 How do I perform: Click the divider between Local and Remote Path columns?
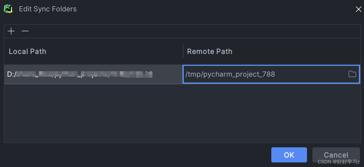(x=183, y=51)
